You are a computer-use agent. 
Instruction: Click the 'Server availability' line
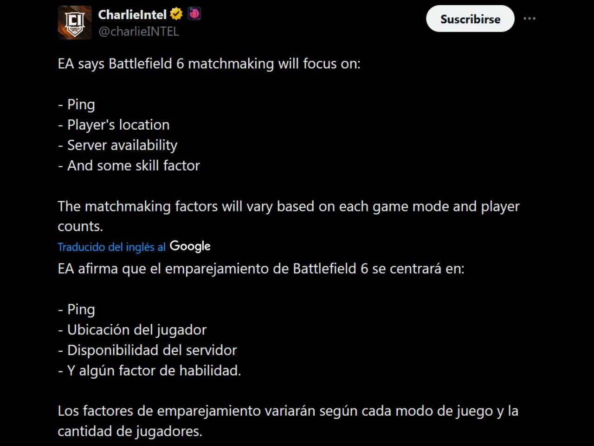pyautogui.click(x=117, y=145)
